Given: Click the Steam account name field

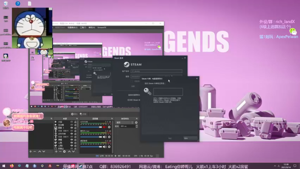Looking at the screenshot, I should 156,71.
